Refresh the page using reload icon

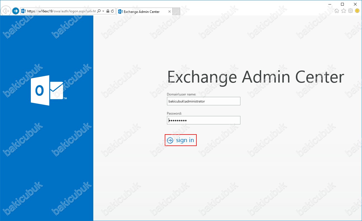[112, 11]
